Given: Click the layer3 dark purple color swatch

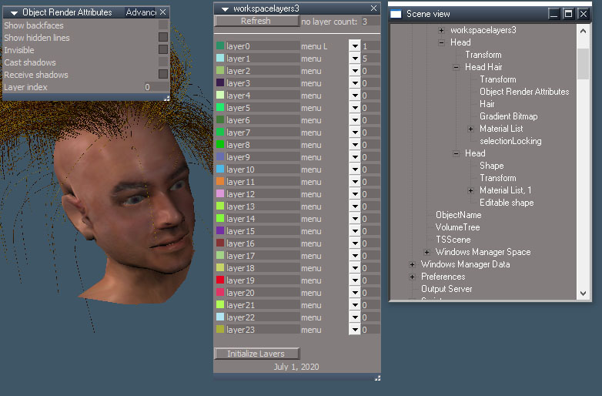Looking at the screenshot, I should tap(220, 83).
